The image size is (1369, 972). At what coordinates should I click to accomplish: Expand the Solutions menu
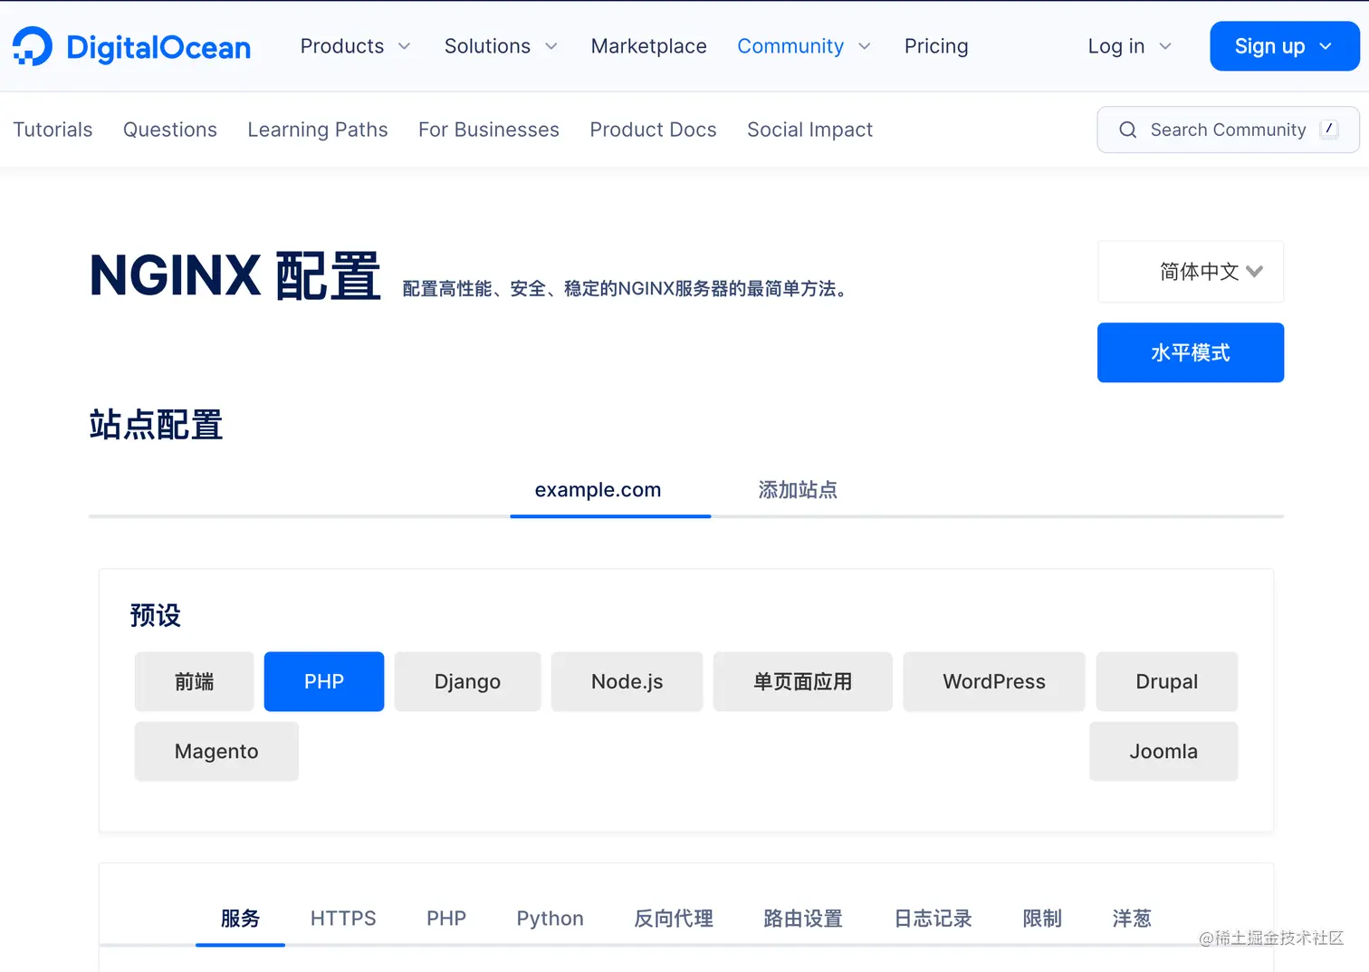coord(501,46)
